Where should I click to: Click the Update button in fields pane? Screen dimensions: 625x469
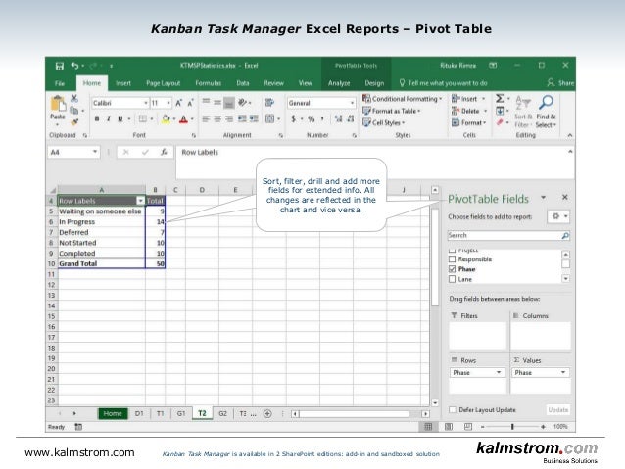point(558,410)
